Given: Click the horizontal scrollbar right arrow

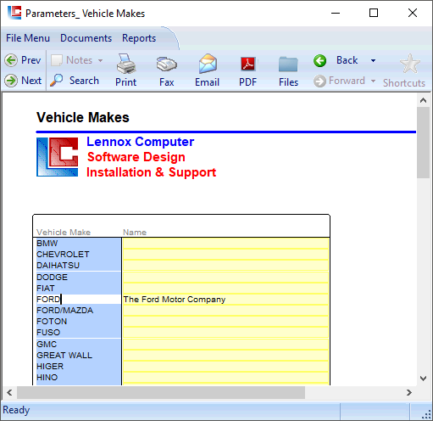Looking at the screenshot, I should pos(409,392).
